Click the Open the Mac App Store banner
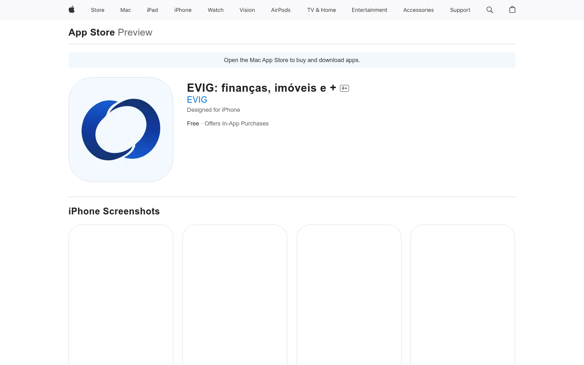584x365 pixels. pyautogui.click(x=292, y=60)
